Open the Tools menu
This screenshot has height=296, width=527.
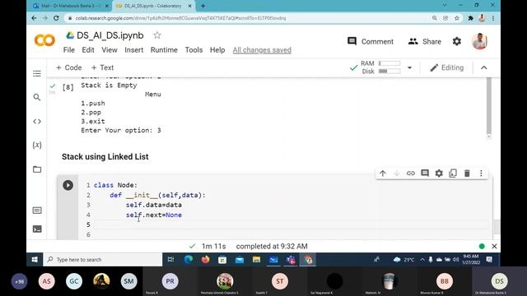(194, 50)
